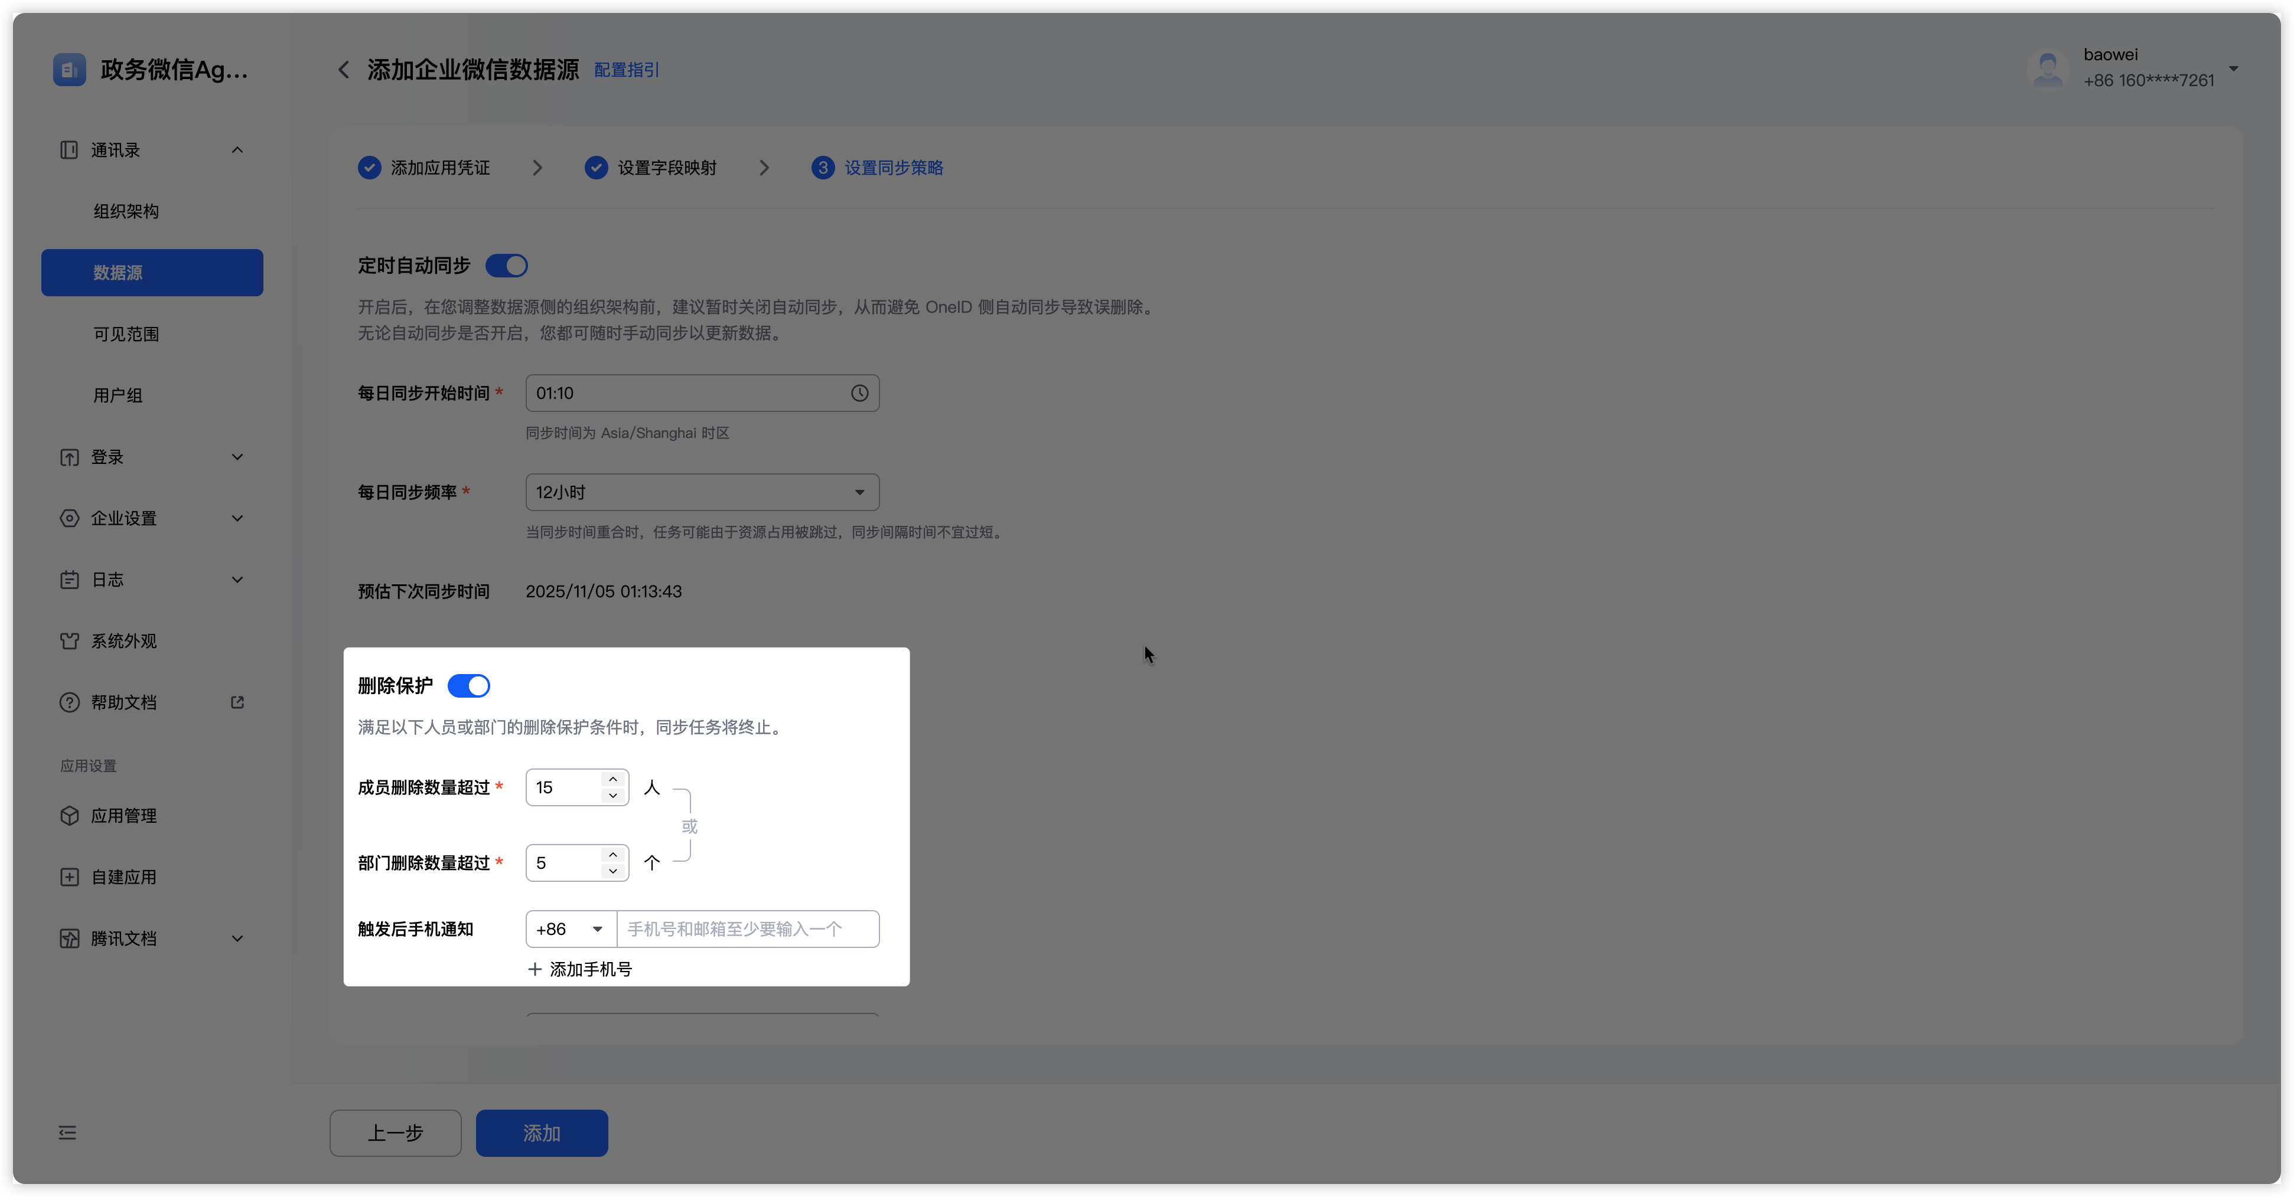Viewport: 2294px width, 1197px height.
Task: Click the 应用管理 cube icon
Action: tap(70, 816)
